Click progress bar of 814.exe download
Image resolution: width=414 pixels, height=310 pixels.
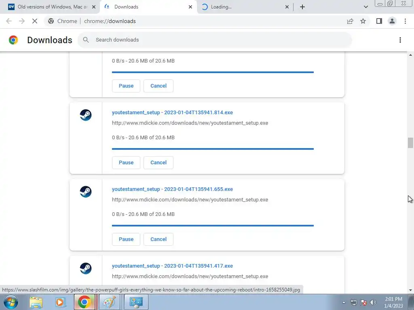pos(213,149)
